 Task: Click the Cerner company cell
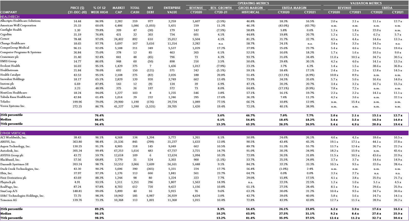pos(5,39)
